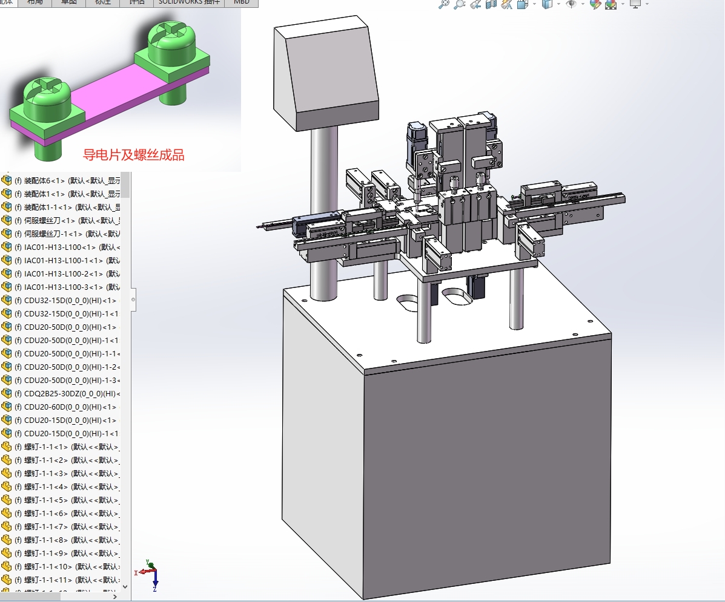Expand the Apply Scene dropdown arrow
Viewport: 725px width, 602px height.
click(623, 4)
